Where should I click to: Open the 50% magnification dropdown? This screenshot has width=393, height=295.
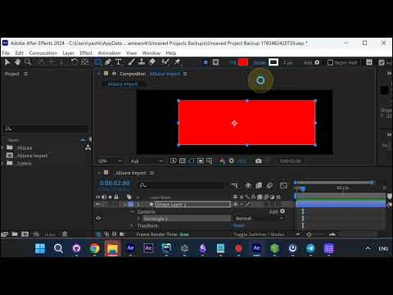point(111,161)
